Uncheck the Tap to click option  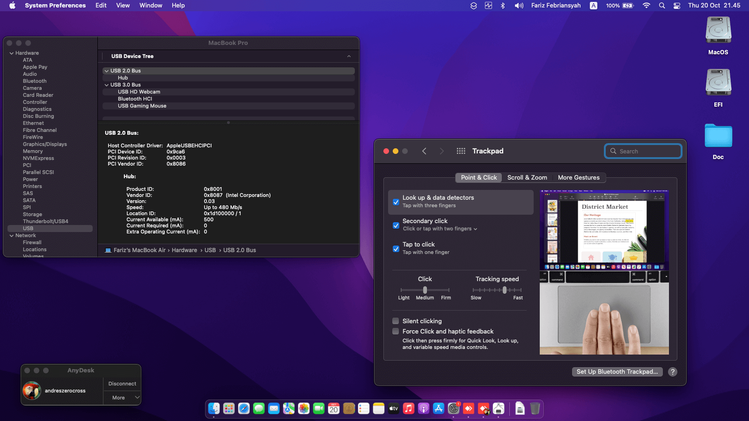396,249
